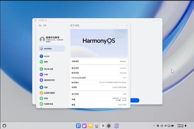
Task: Show hidden tray icons with the caret
Action: (154, 126)
